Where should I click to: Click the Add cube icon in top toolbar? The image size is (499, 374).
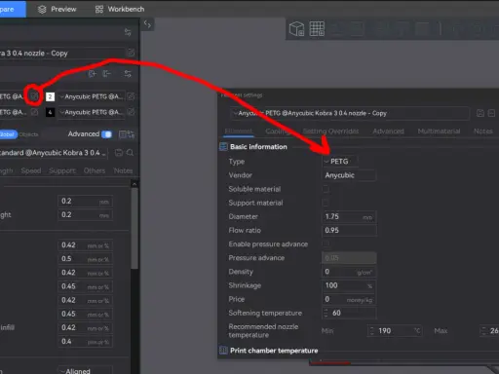(296, 28)
